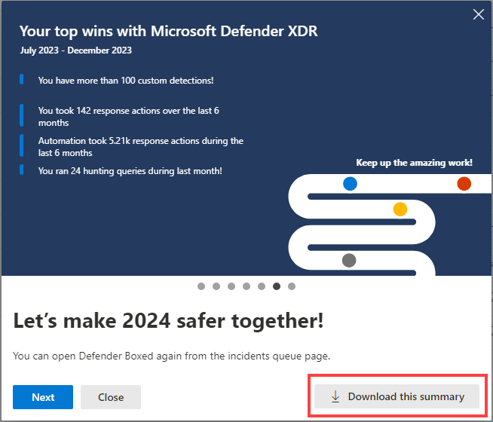This screenshot has height=422, width=493.
Task: Go to the last pagination dot
Action: pyautogui.click(x=292, y=286)
